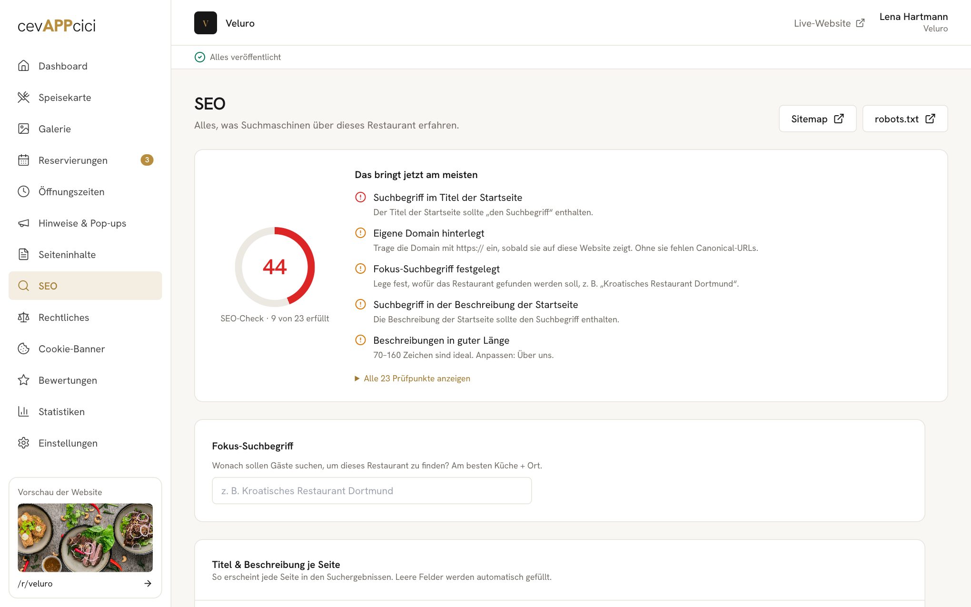Click the cevAPPcici logo
This screenshot has width=971, height=607.
click(x=57, y=25)
